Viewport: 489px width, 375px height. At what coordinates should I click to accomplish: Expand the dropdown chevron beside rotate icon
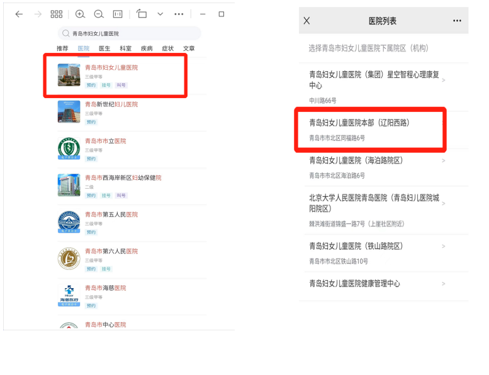click(160, 14)
